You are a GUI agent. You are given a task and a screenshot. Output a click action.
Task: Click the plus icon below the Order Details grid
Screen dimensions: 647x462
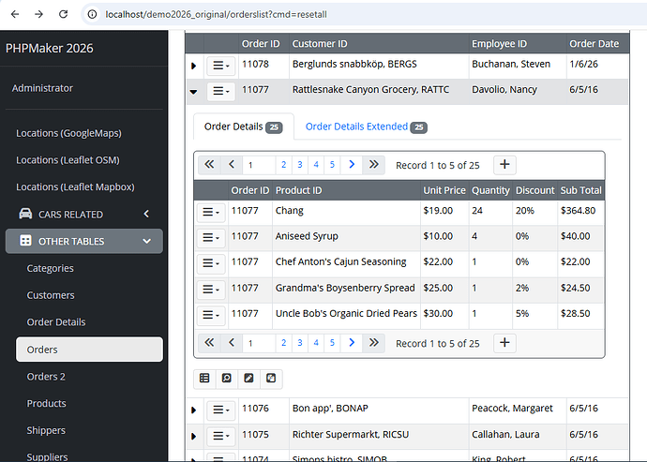click(504, 343)
